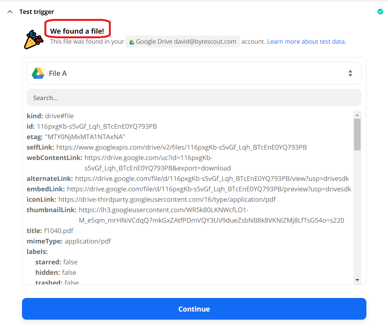388x332 pixels.
Task: Click the data panel vertical scrollbar thumb
Action: click(357, 134)
